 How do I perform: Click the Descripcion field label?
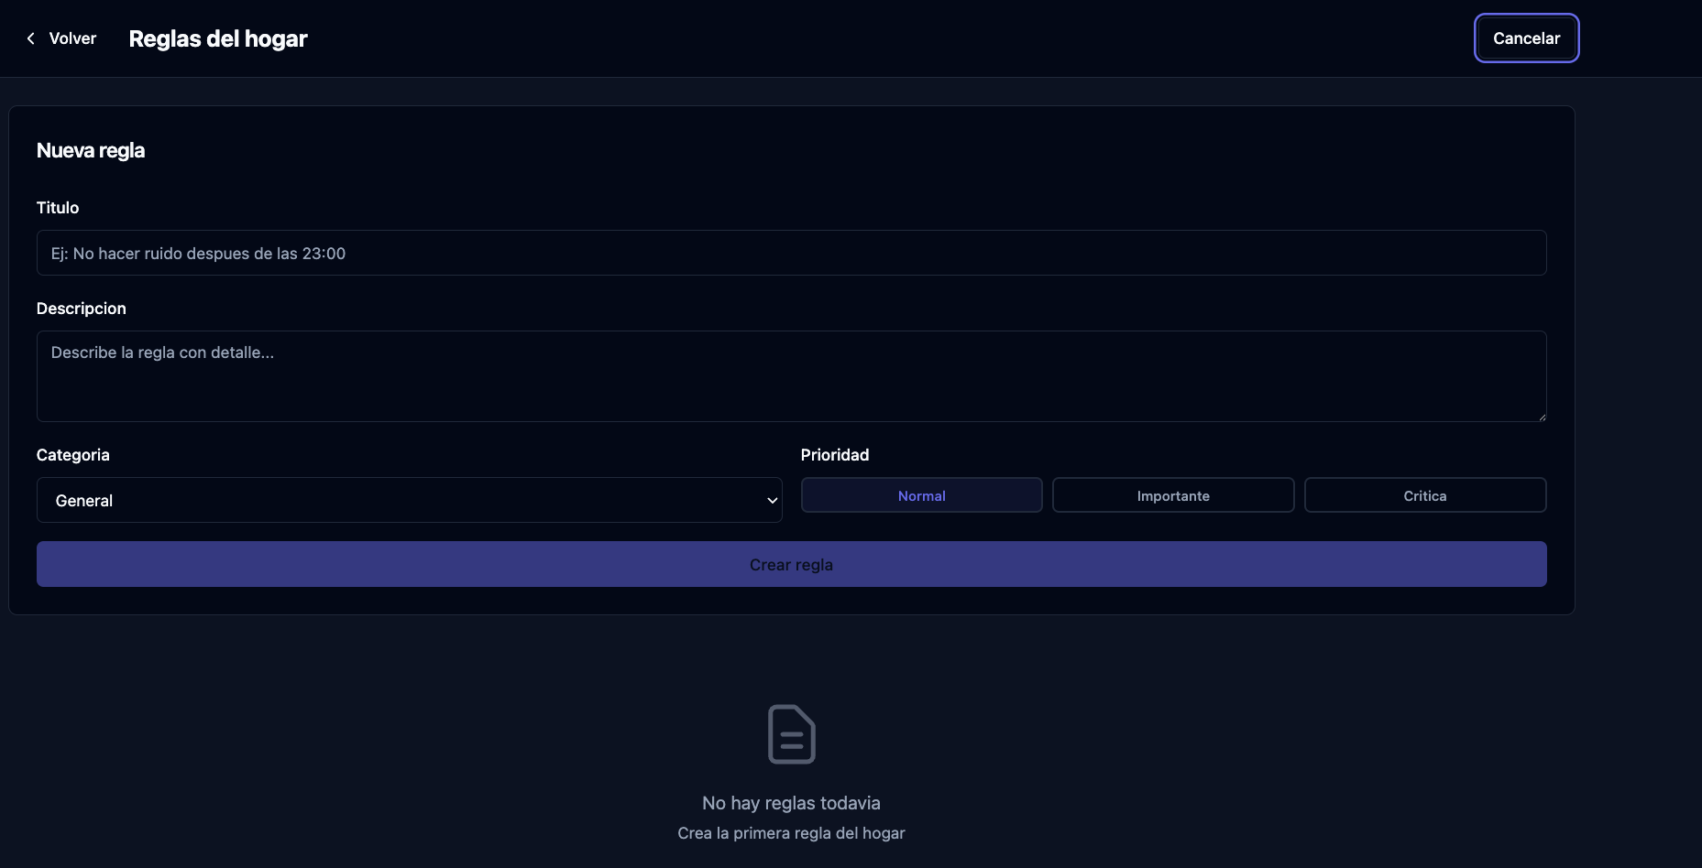click(82, 309)
